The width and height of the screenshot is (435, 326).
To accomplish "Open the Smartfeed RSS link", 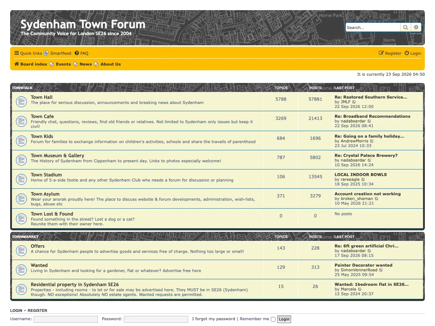I will (x=58, y=53).
